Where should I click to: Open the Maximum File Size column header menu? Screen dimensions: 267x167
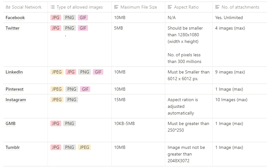138,7
